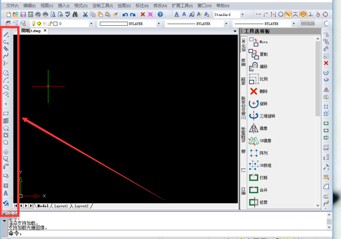
Task: Select the Point drawing tool
Action: (x=6, y=104)
